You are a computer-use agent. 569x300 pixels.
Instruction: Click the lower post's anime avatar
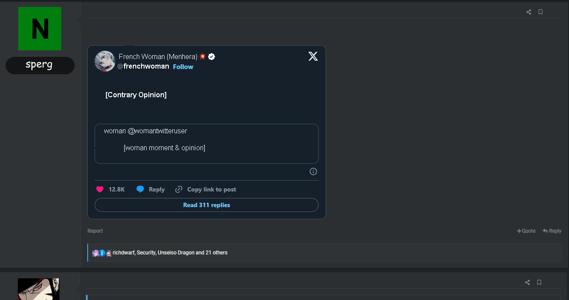pyautogui.click(x=39, y=289)
